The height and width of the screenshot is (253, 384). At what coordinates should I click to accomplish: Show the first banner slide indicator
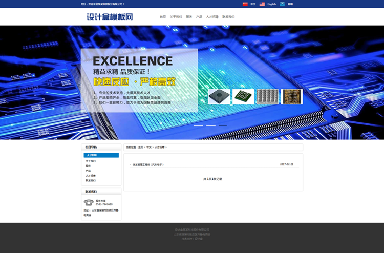pos(198,125)
